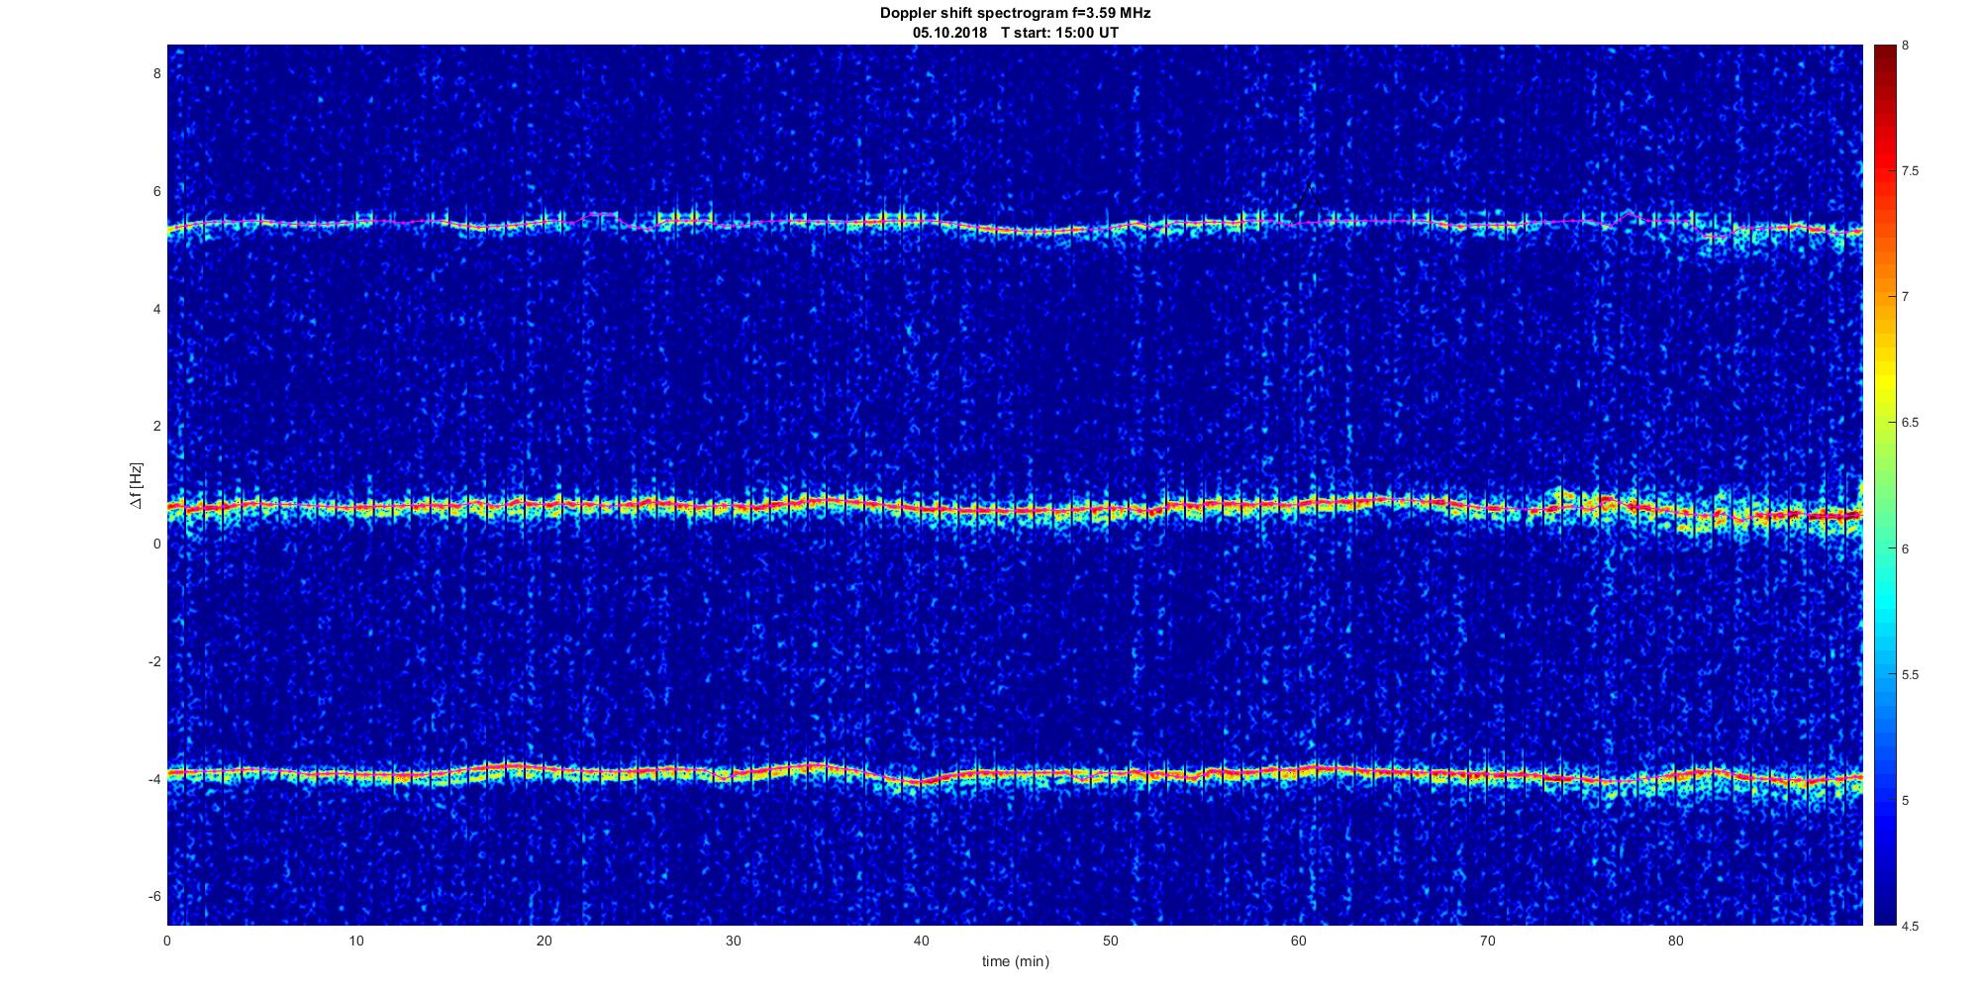Click the plot title 'Doppler shift spectrogram f=3.59 MHz'
This screenshot has width=1980, height=993.
click(1015, 13)
